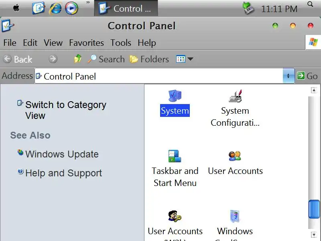Launch Internet Explorer from quick launch
The height and width of the screenshot is (241, 321).
55,8
